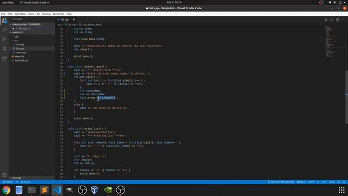Open VirtualBox from the dock
Screen dimensions: 348x196
point(95,190)
